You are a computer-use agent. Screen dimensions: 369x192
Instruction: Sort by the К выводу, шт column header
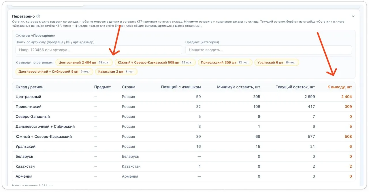click(339, 87)
